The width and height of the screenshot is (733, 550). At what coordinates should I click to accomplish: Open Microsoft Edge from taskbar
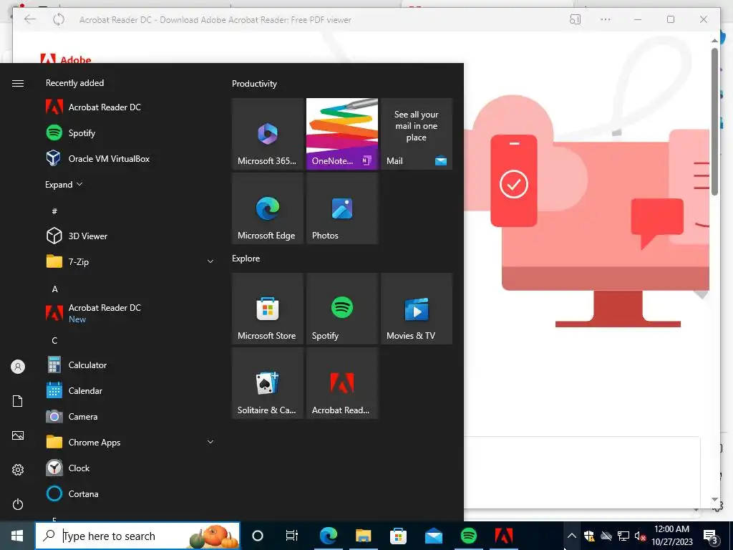(328, 536)
